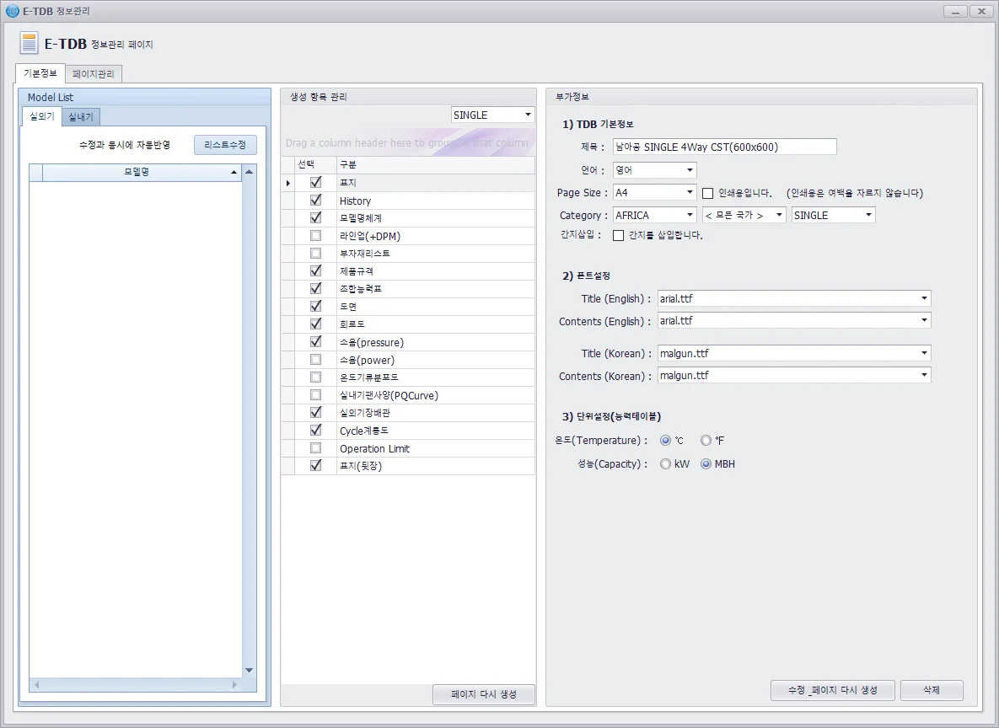
Task: Enable the 라인업(+DPM) checkbox
Action: pyautogui.click(x=315, y=236)
